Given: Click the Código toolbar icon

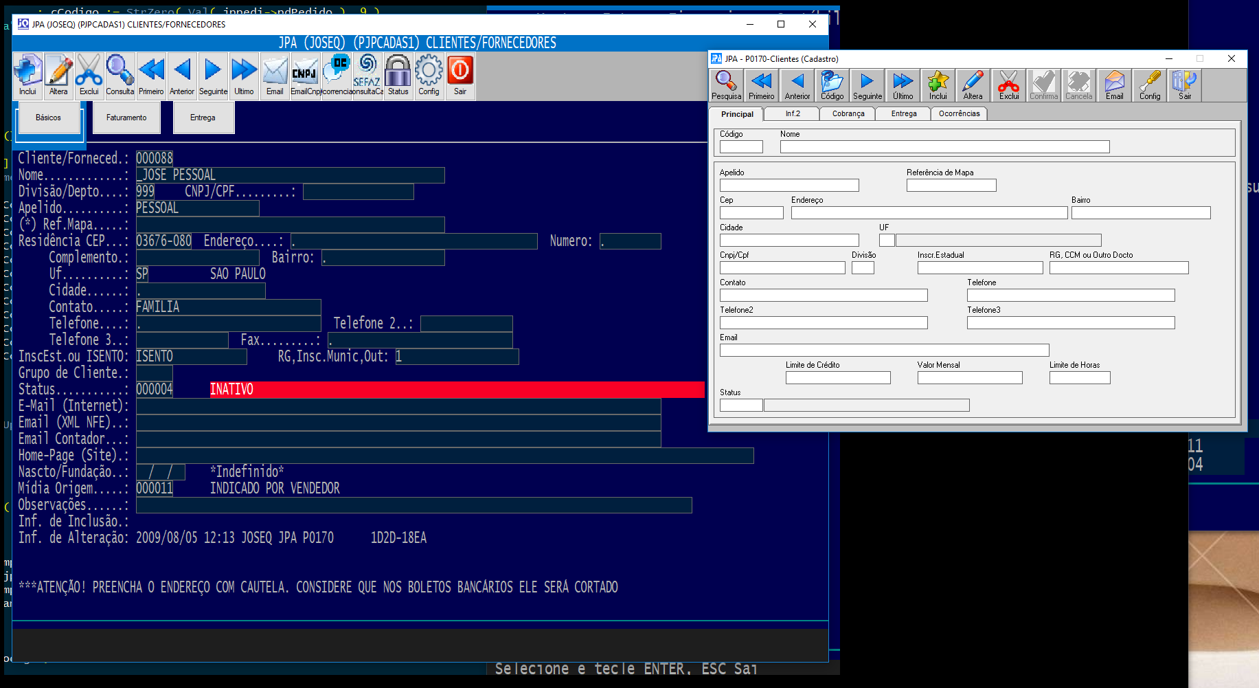Looking at the screenshot, I should (x=832, y=85).
